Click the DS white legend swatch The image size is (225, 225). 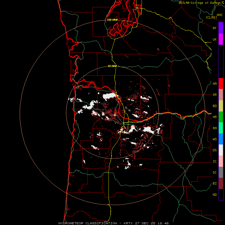221,150
